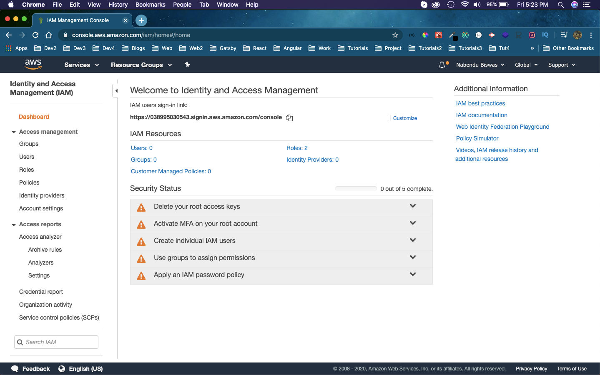Click the Feedback speech bubble icon
600x375 pixels.
click(x=15, y=369)
